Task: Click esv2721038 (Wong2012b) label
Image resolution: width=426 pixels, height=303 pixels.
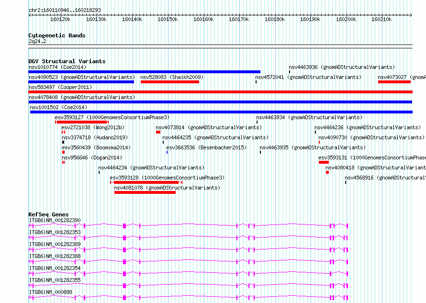Action: [93, 127]
